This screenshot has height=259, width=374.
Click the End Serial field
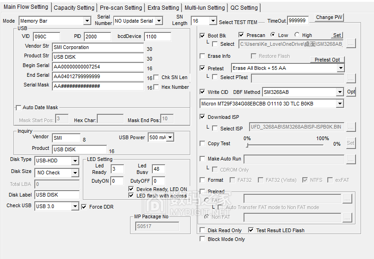pyautogui.click(x=98, y=77)
